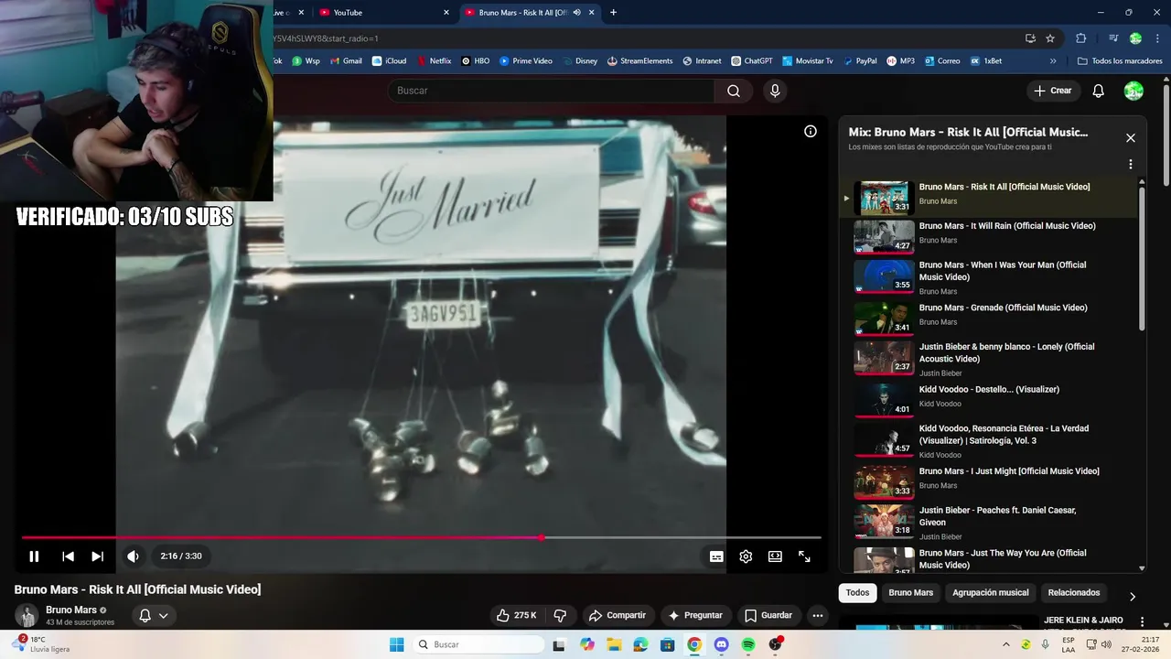Open the StreamElements bookmark
Image resolution: width=1171 pixels, height=659 pixels.
(x=639, y=61)
